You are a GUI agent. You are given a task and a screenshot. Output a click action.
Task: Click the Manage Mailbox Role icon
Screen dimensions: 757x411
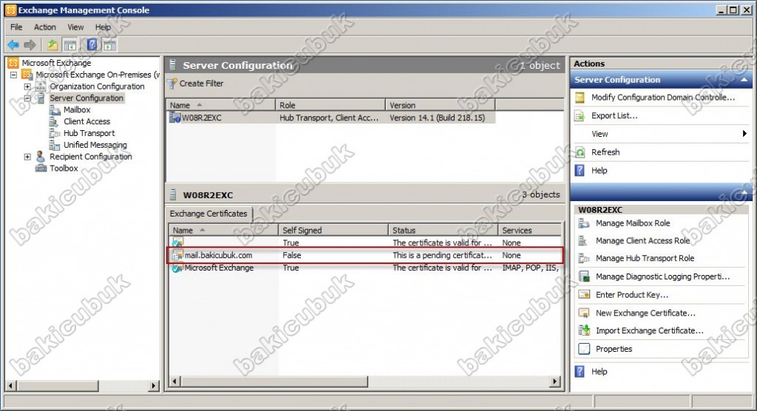pos(584,223)
